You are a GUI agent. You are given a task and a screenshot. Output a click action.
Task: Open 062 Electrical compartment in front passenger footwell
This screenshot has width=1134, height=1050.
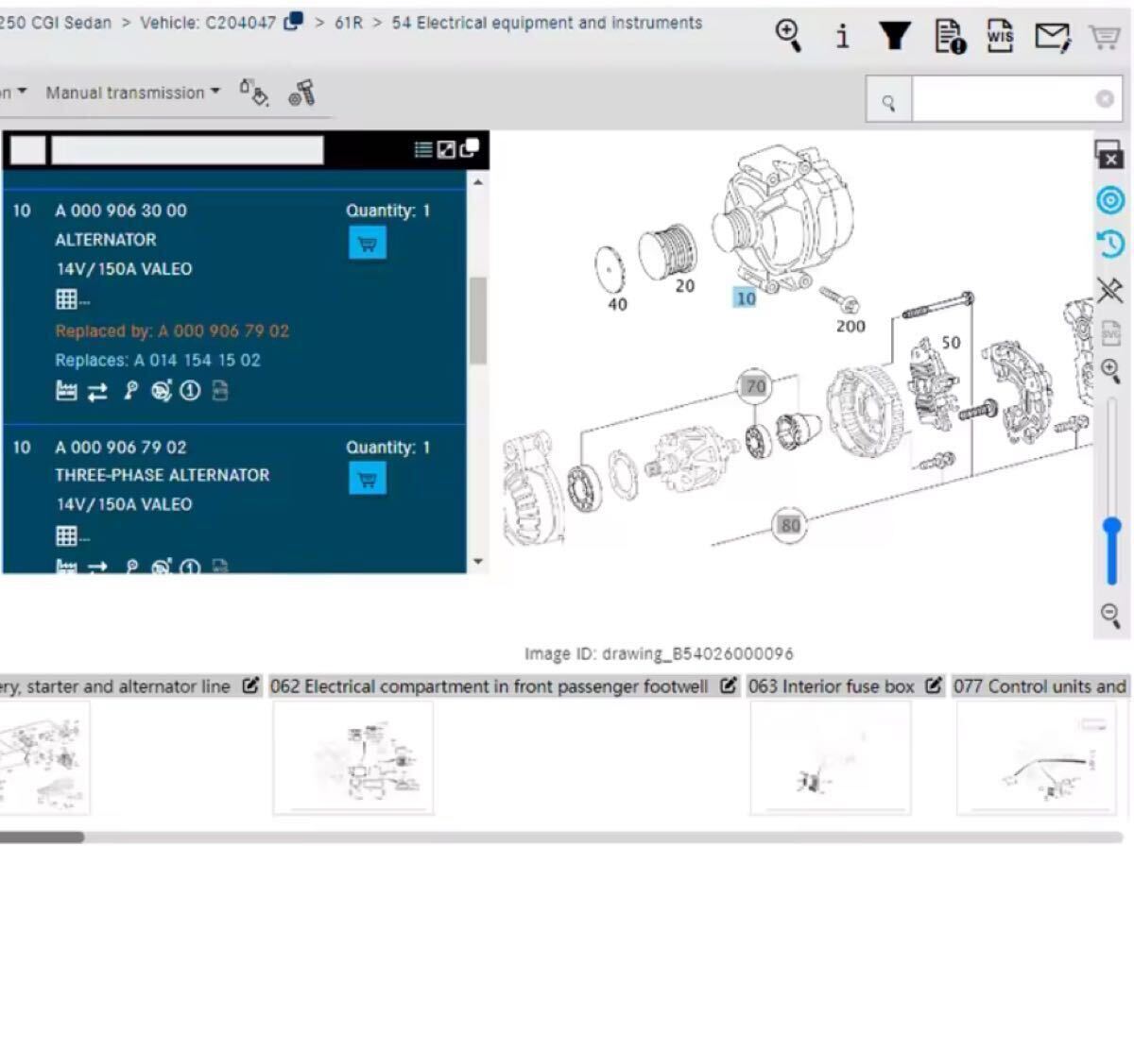pyautogui.click(x=489, y=686)
